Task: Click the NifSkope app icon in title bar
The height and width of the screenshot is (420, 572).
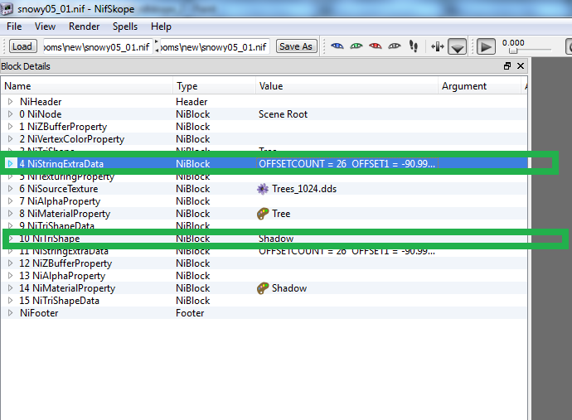Action: pos(7,8)
